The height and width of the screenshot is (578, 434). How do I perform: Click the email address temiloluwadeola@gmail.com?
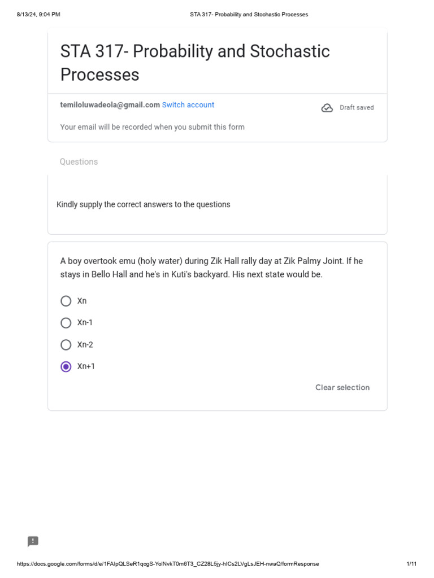[x=110, y=105]
